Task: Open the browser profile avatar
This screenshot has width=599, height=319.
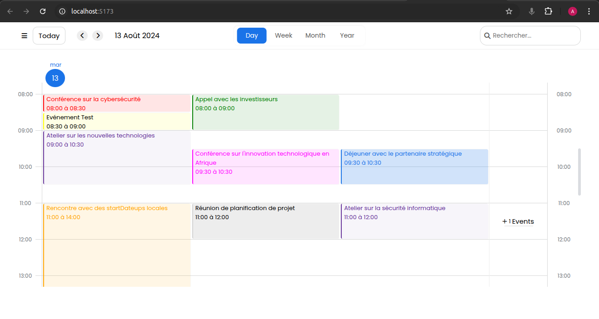Action: pyautogui.click(x=573, y=11)
